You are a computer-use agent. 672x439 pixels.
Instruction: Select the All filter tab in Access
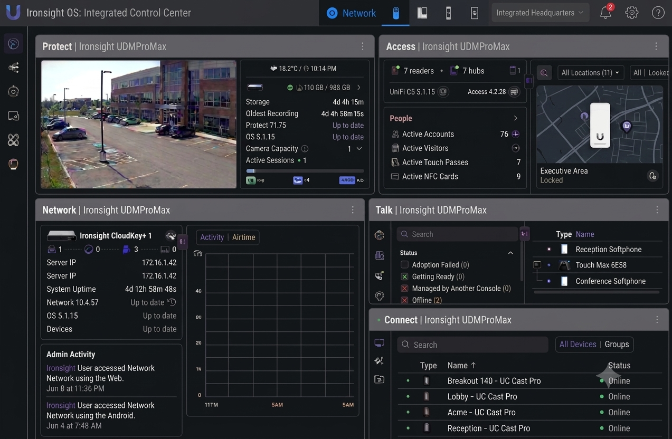coord(637,73)
